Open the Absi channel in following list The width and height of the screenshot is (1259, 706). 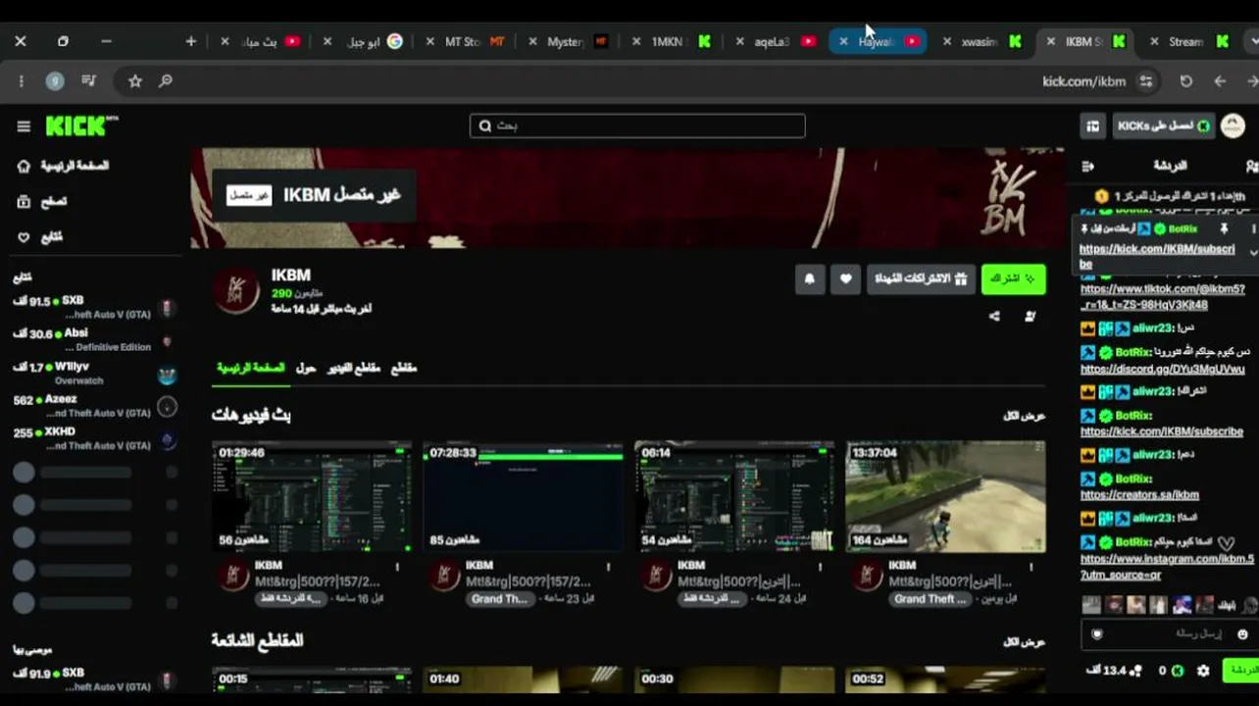(x=94, y=339)
